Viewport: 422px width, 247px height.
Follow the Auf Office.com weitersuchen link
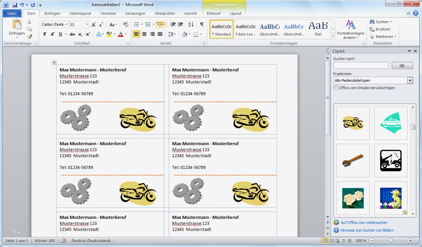(x=364, y=223)
